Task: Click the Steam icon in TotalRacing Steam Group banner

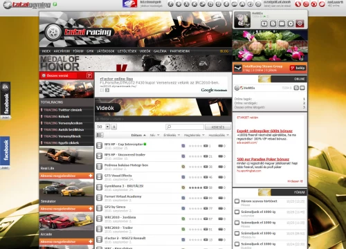Action: point(237,68)
